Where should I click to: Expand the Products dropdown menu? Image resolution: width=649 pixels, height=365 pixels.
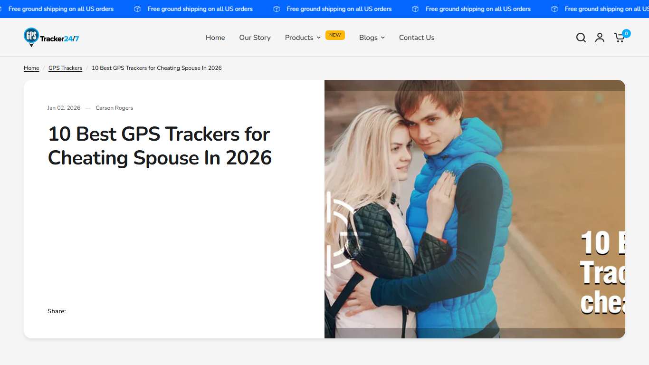coord(300,37)
